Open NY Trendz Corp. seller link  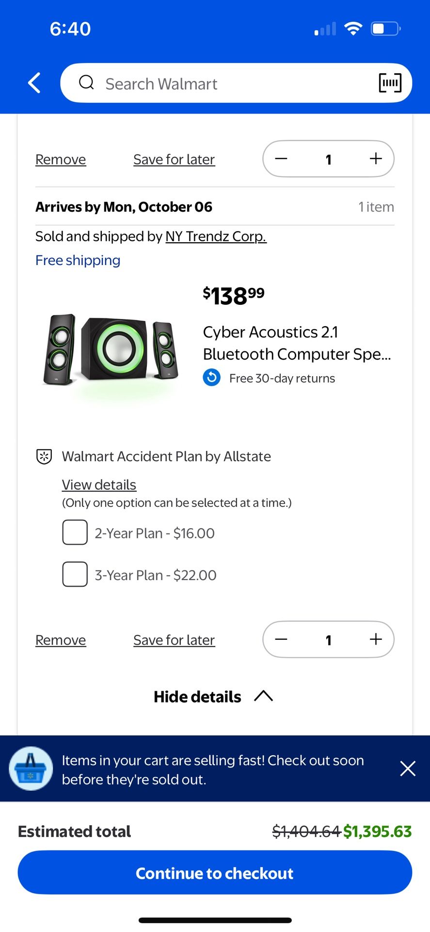click(216, 236)
